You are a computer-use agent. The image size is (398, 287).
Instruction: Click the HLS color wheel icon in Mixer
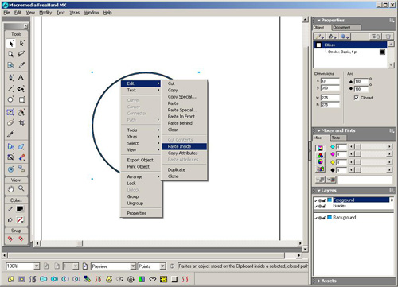click(320, 161)
